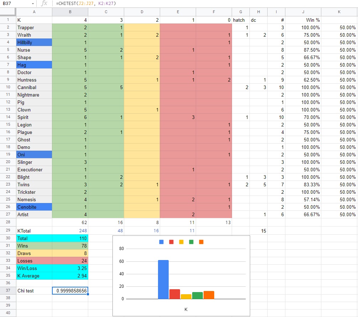
Task: Click the 'Chi test' label cell
Action: point(34,291)
